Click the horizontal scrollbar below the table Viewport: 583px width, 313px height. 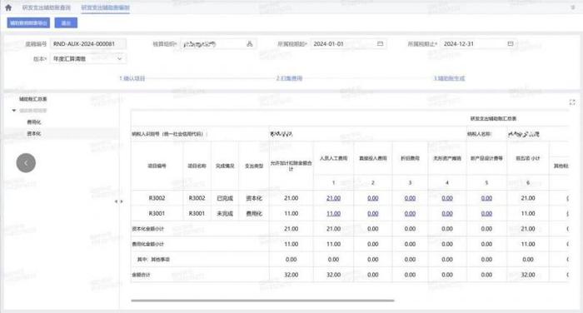point(262,301)
